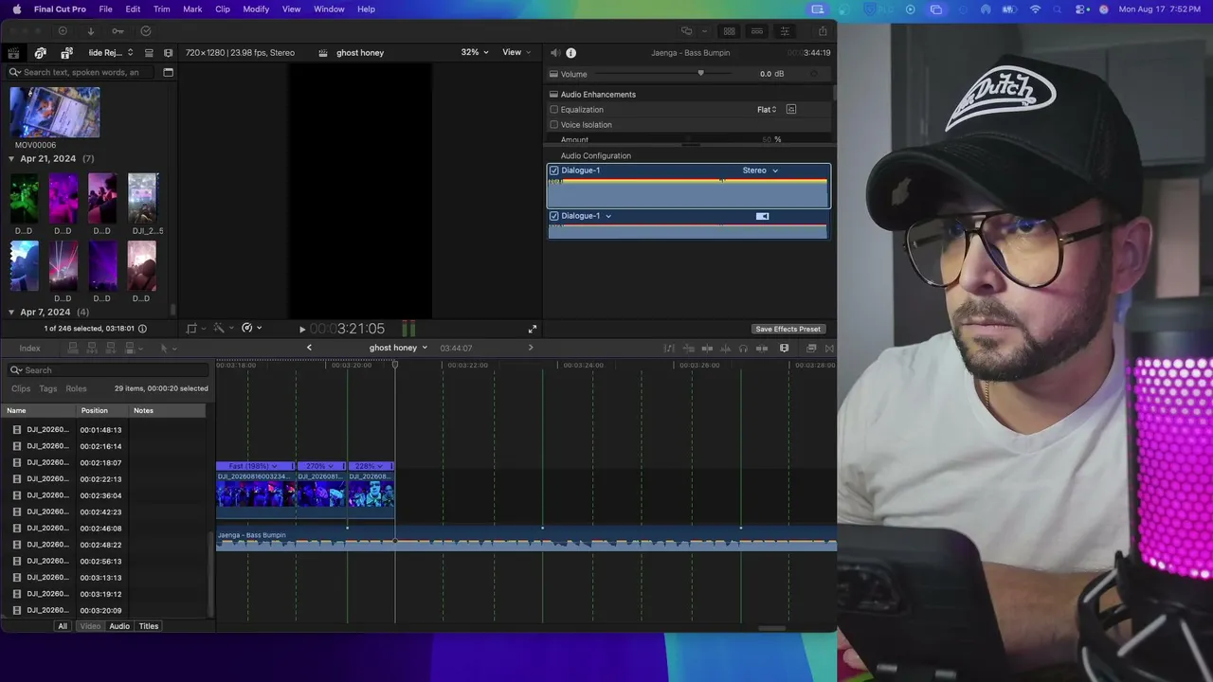Open the keyword editor key icon
The width and height of the screenshot is (1213, 682).
pos(118,31)
